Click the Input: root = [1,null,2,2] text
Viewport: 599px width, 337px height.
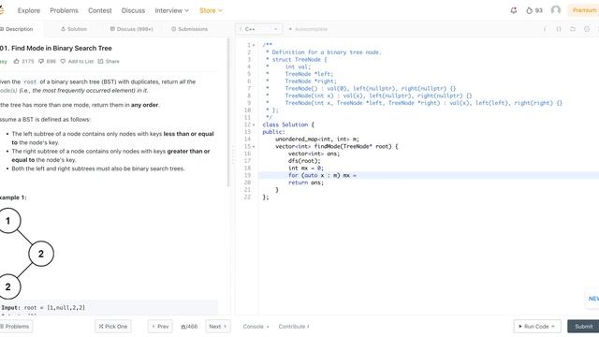pyautogui.click(x=43, y=308)
